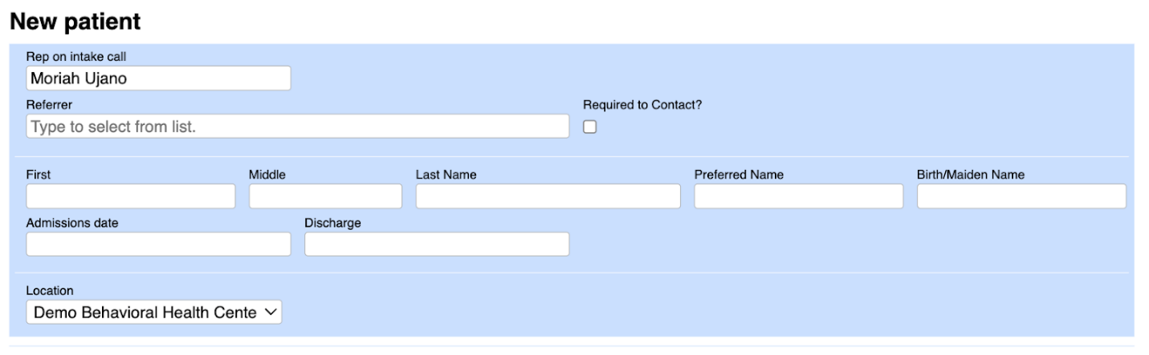Screen dimensions: 1149x355
Task: Focus the Preferred Name input
Action: point(798,196)
